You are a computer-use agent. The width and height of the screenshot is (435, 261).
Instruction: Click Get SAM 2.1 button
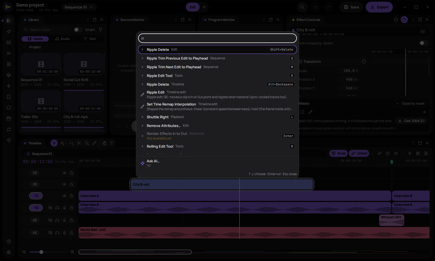pos(411,121)
